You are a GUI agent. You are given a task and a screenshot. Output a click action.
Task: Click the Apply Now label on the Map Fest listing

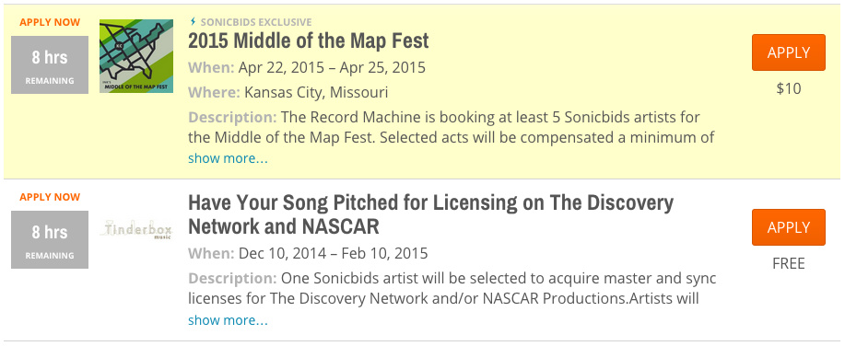point(50,22)
